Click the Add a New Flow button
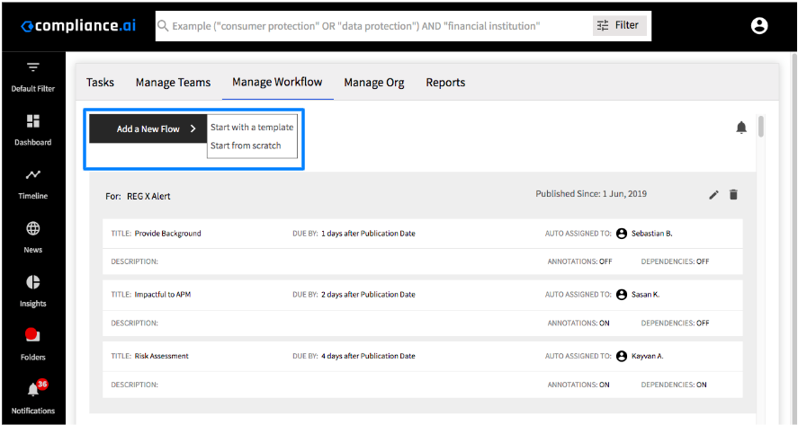The height and width of the screenshot is (425, 798). coord(148,128)
